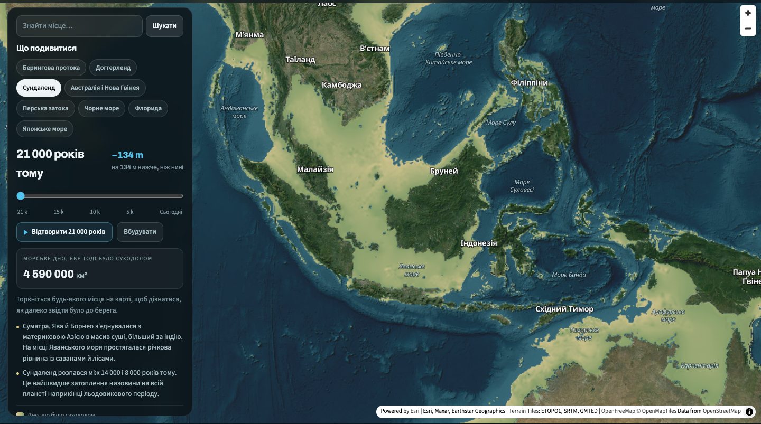
Task: Choose the "Чорне море" preset
Action: point(102,108)
